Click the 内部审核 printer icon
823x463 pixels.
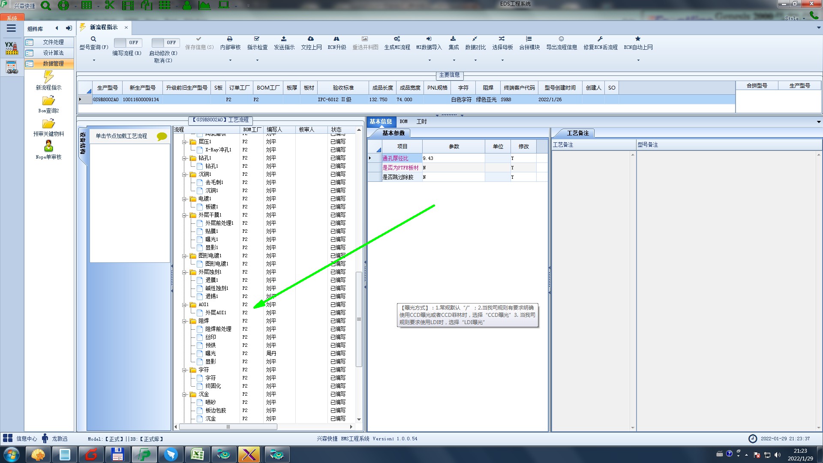click(x=230, y=39)
